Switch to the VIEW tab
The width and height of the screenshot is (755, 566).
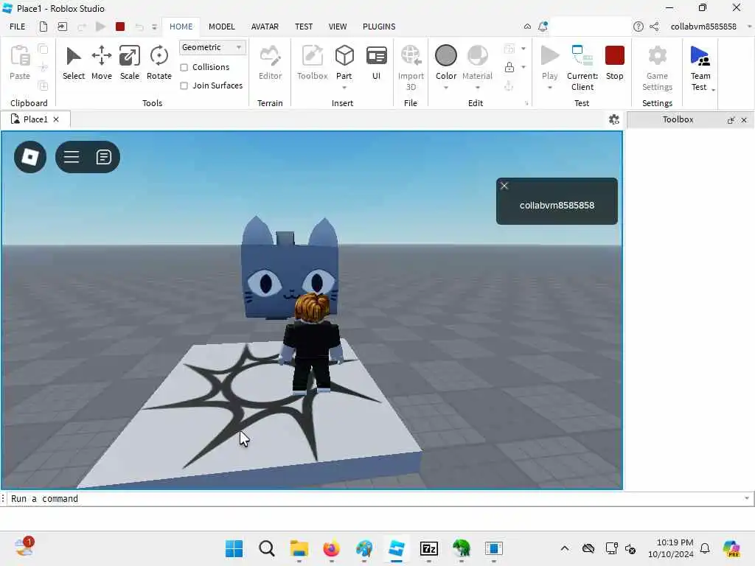pyautogui.click(x=338, y=27)
